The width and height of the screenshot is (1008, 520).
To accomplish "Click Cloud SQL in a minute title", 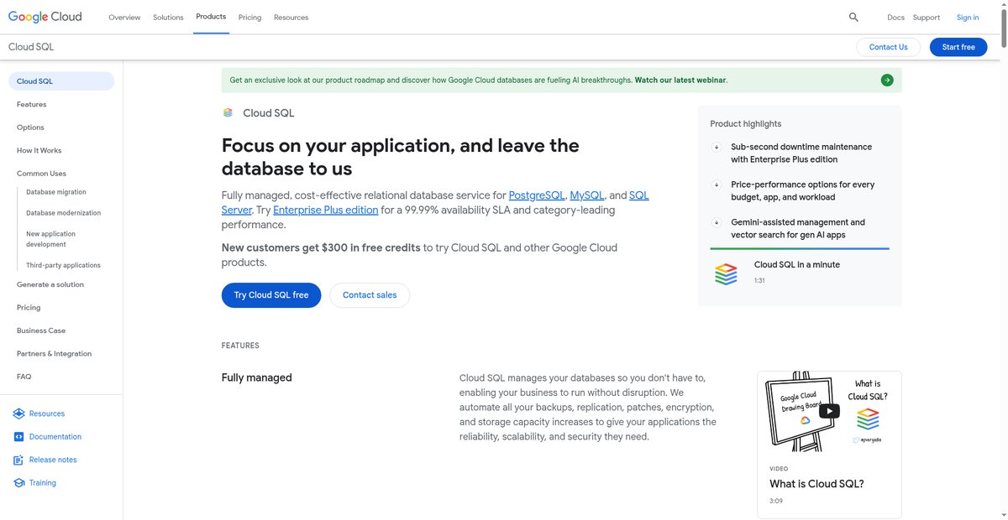I will [x=797, y=265].
